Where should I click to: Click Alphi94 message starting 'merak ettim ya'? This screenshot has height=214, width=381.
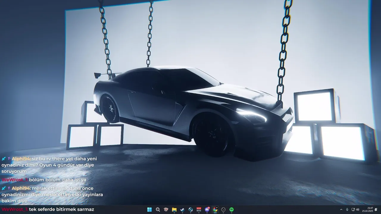pyautogui.click(x=52, y=194)
